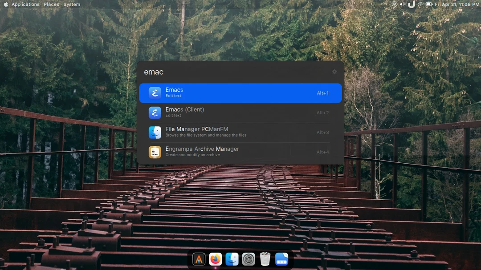Open Ulauncher preferences via the gear icon
The image size is (481, 270).
[x=334, y=72]
